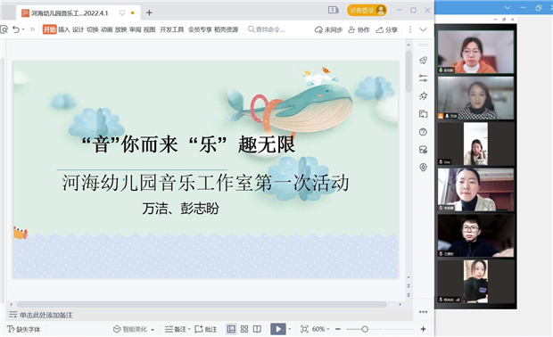Image resolution: width=553 pixels, height=337 pixels.
Task: Open the vertical three-dot more menu
Action: (410, 29)
